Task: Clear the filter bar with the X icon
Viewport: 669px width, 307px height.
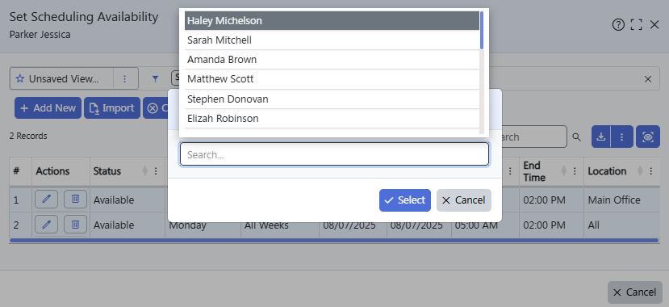Action: point(648,79)
